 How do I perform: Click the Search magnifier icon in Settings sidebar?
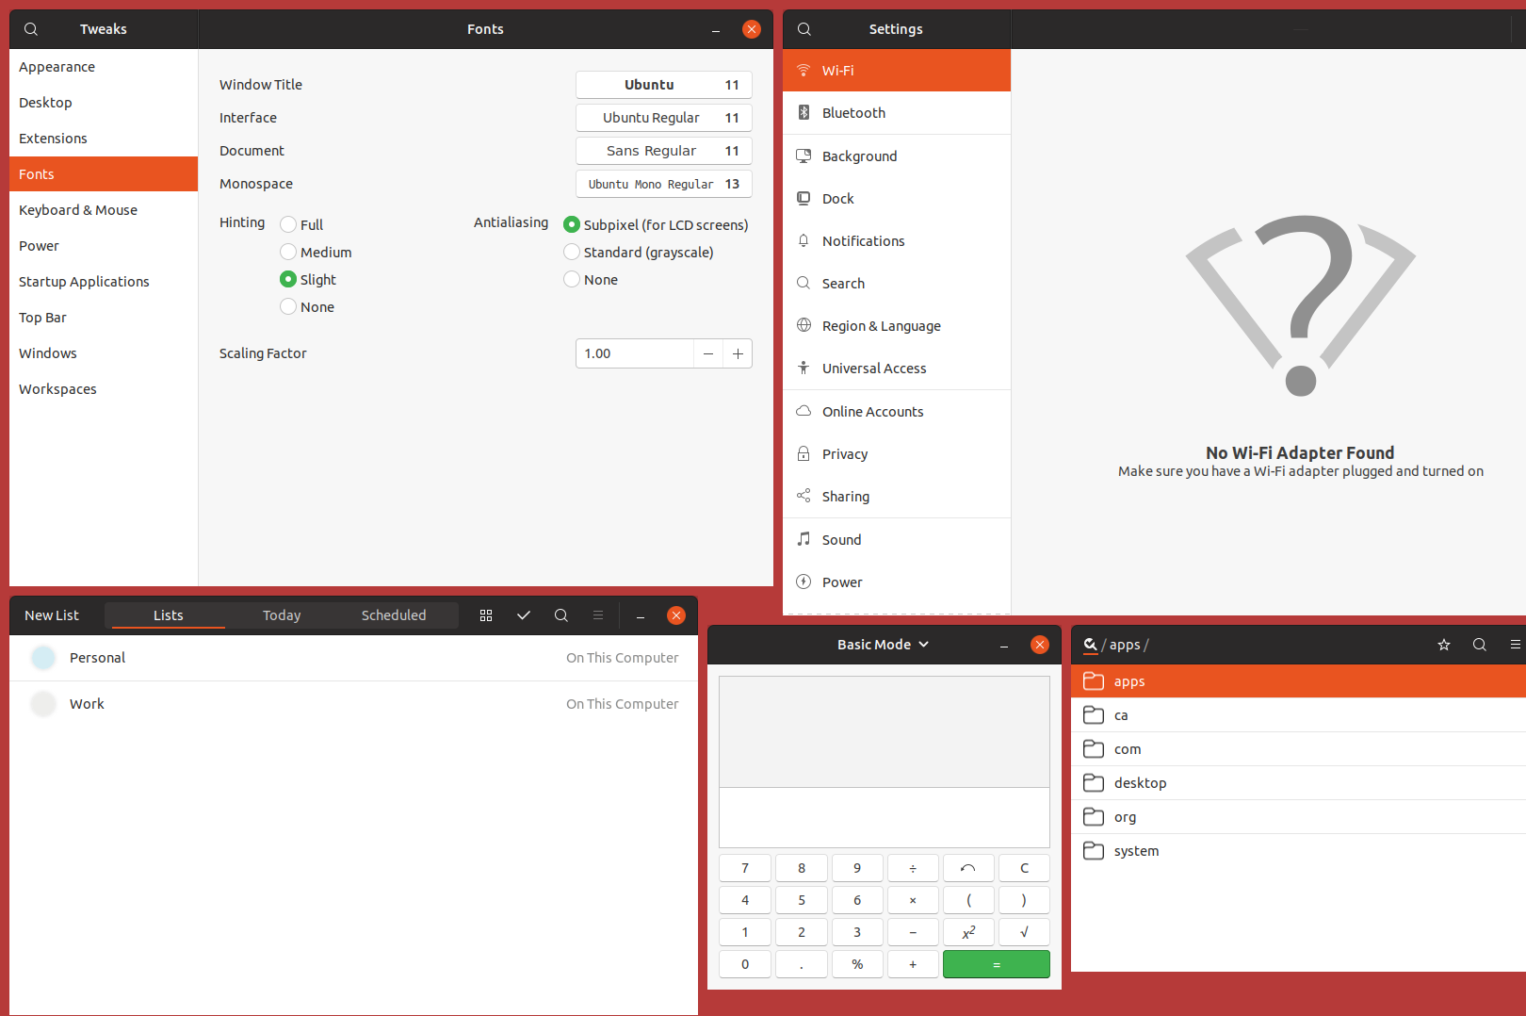pyautogui.click(x=804, y=283)
